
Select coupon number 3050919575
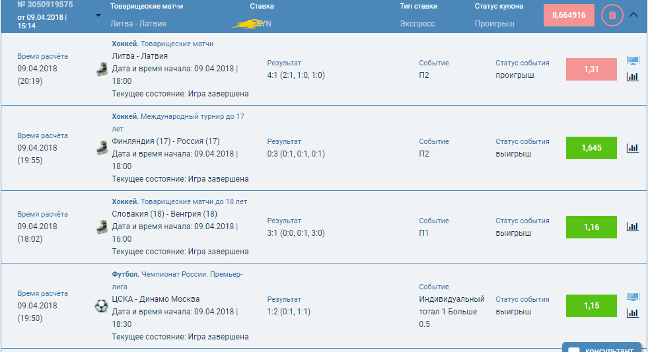click(46, 5)
